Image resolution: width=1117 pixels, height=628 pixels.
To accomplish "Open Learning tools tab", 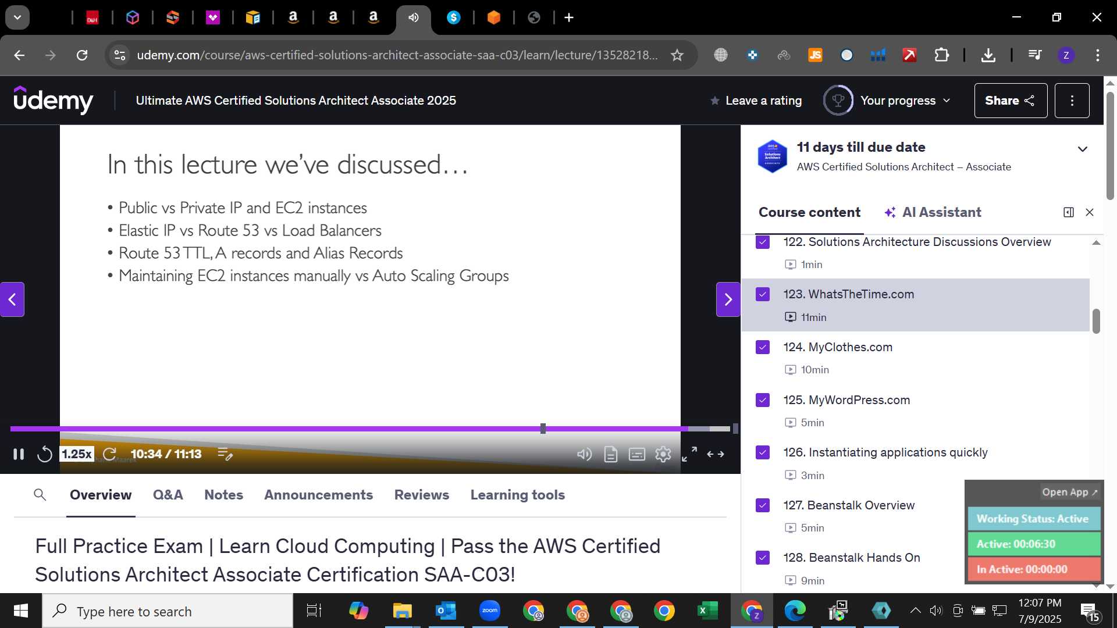I will [518, 495].
